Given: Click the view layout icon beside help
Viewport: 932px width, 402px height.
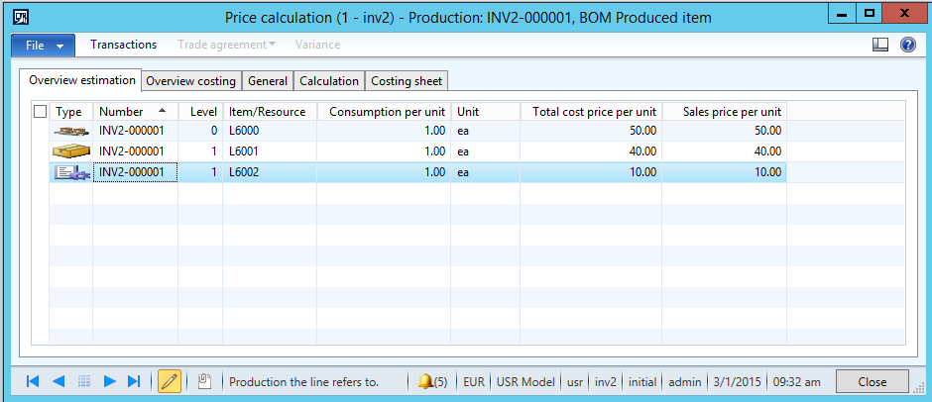Looking at the screenshot, I should coord(879,45).
